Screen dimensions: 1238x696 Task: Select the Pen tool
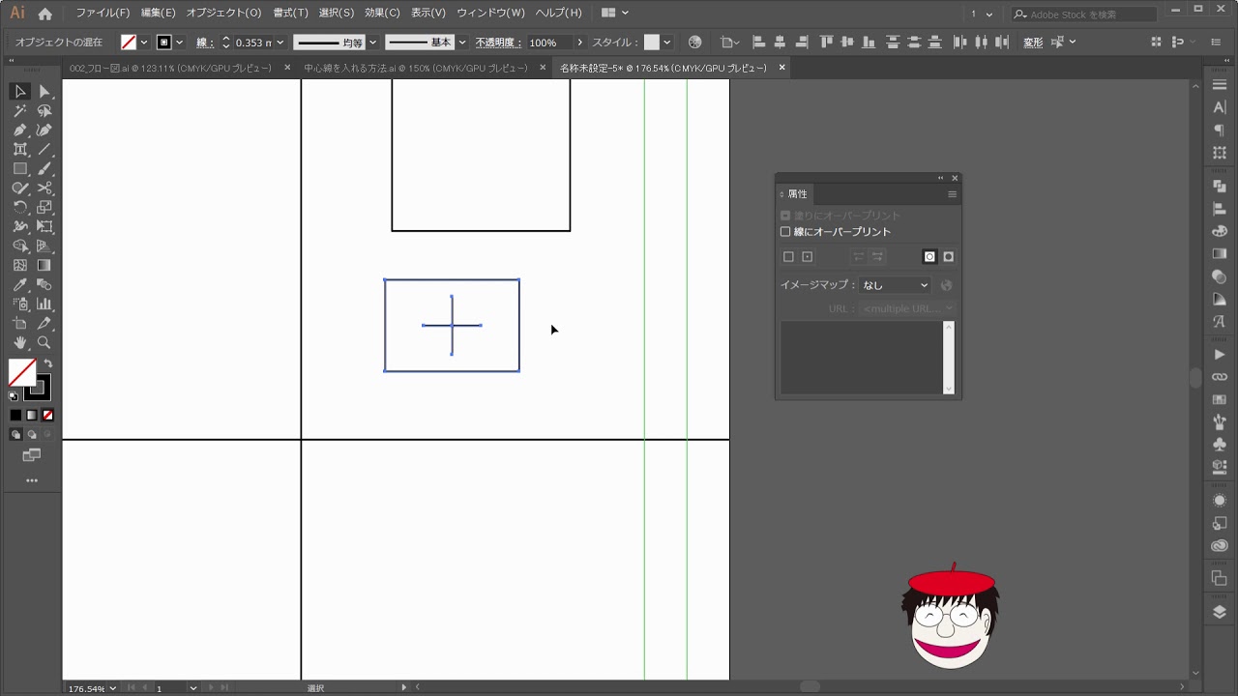pos(19,130)
